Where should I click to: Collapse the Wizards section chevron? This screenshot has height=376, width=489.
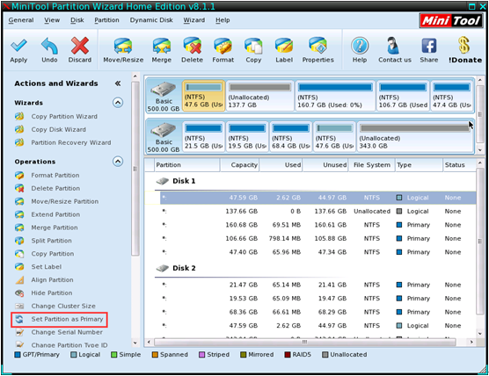118,103
